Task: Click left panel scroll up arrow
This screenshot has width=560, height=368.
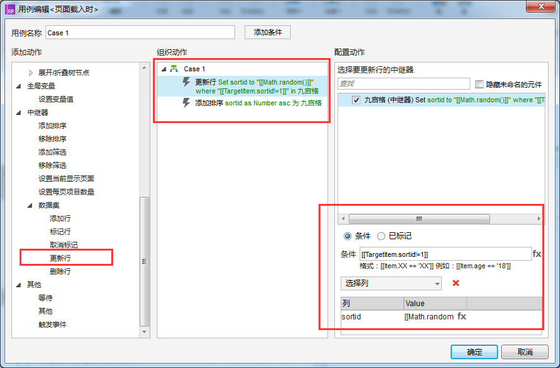Action: 144,68
